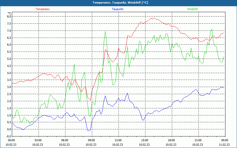
Task: Select the red Temperatur legend label
Action: [43, 9]
